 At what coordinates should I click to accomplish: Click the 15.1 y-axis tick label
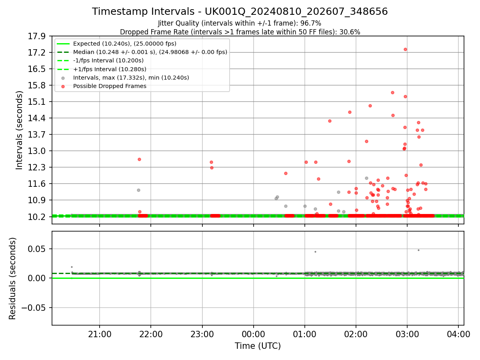[38, 102]
